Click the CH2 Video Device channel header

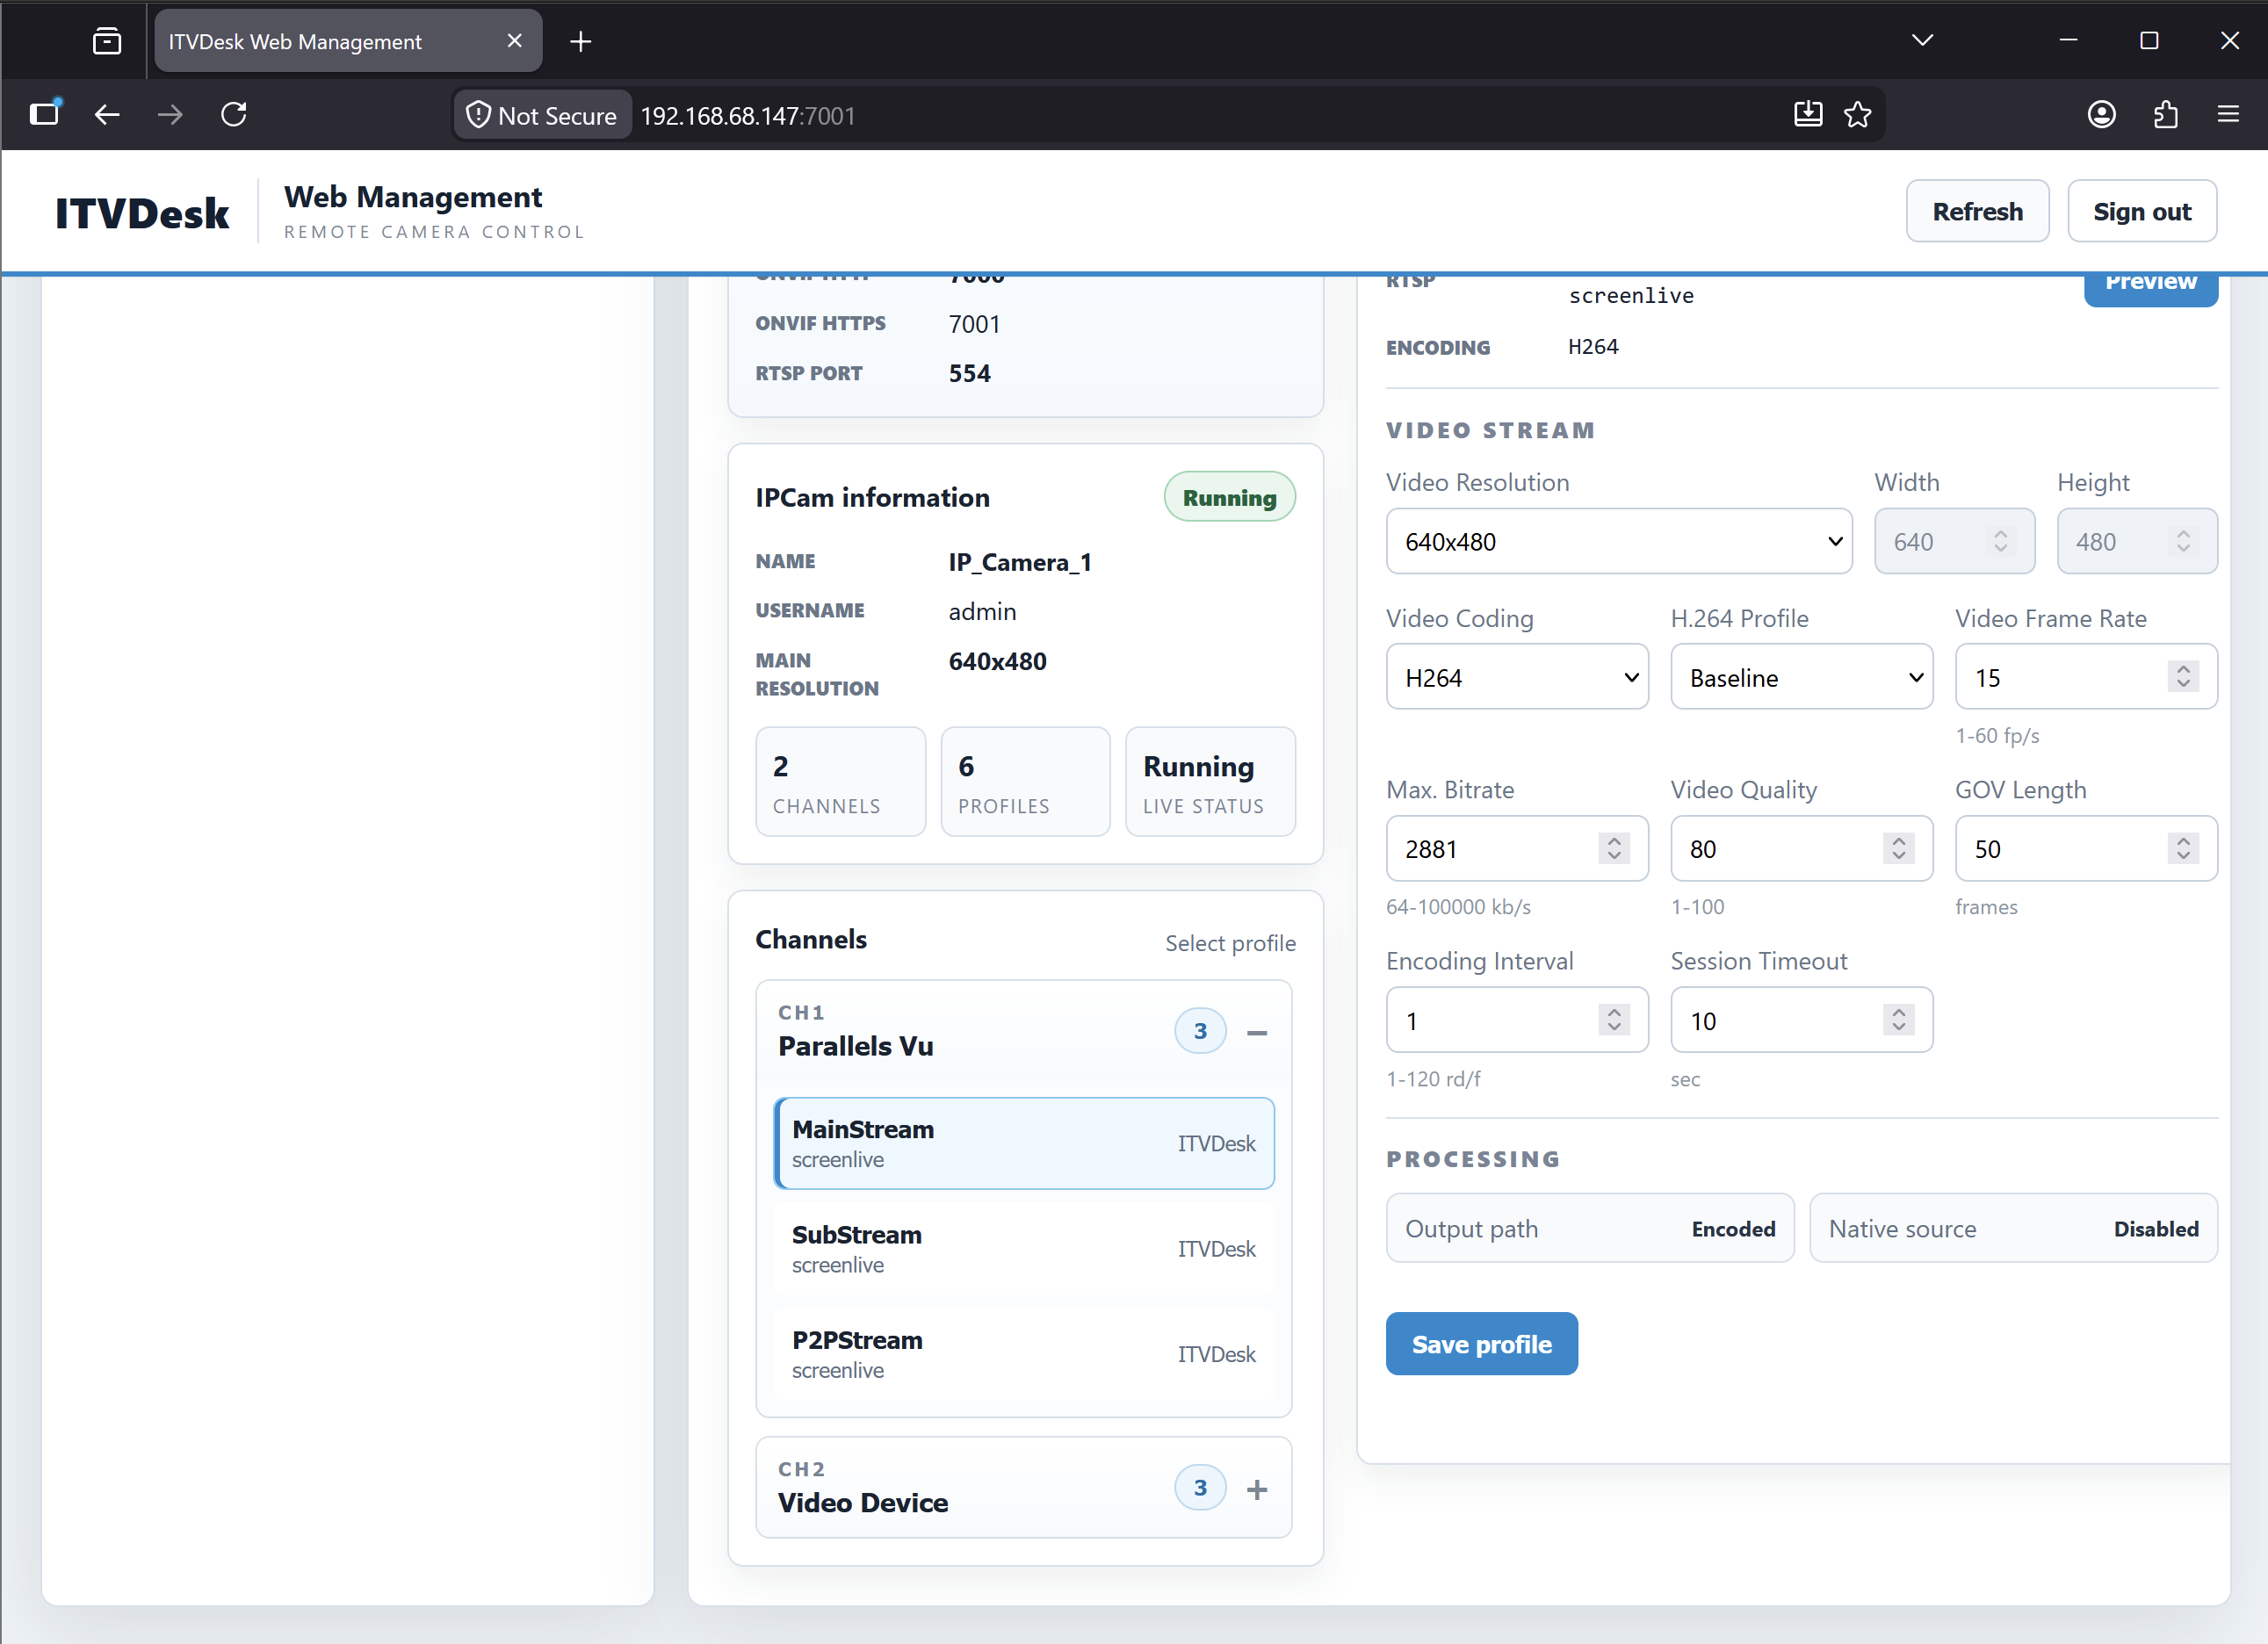(1024, 1487)
